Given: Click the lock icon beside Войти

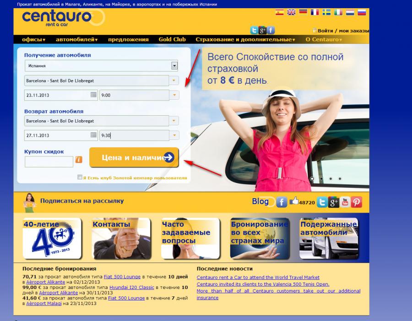Looking at the screenshot, I should [x=314, y=31].
